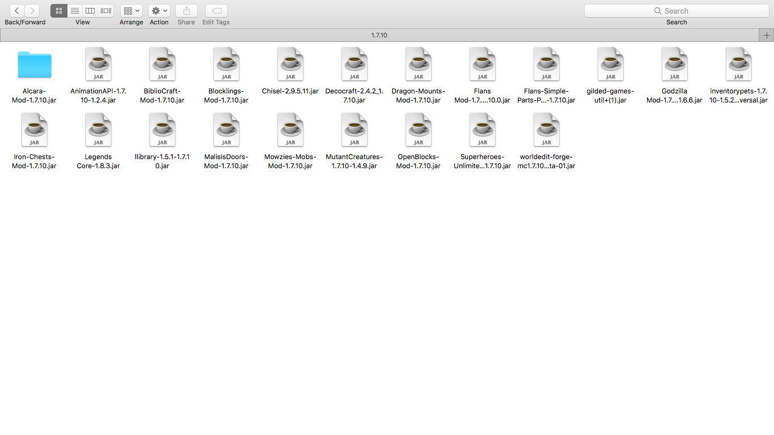The image size is (774, 435).
Task: Select the Decocraft-2.4.2_1.7.10.jar file icon
Action: (x=355, y=64)
